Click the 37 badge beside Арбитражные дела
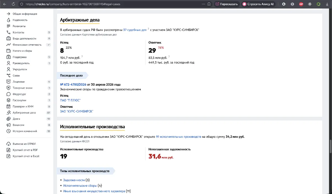The height and width of the screenshot is (194, 332). pyautogui.click(x=48, y=113)
